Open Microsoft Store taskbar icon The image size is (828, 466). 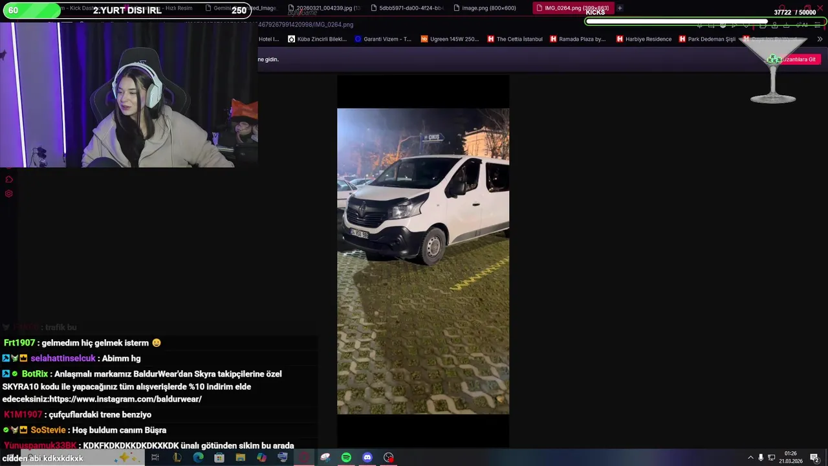(219, 458)
